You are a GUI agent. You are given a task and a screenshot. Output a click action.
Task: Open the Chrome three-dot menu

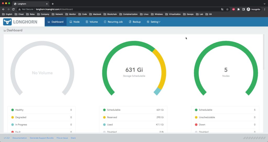(x=265, y=9)
